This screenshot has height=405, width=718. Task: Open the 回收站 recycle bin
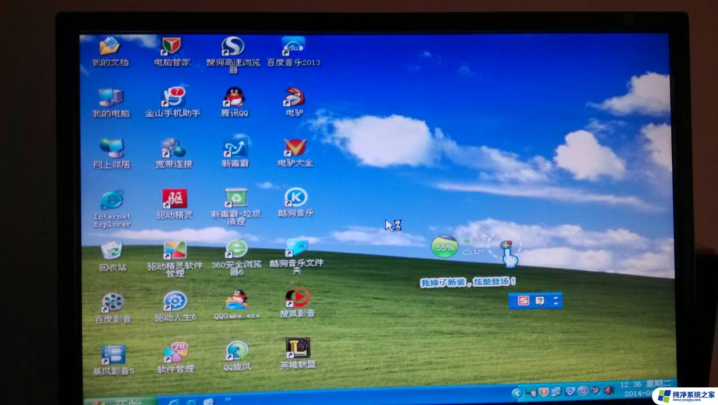113,256
